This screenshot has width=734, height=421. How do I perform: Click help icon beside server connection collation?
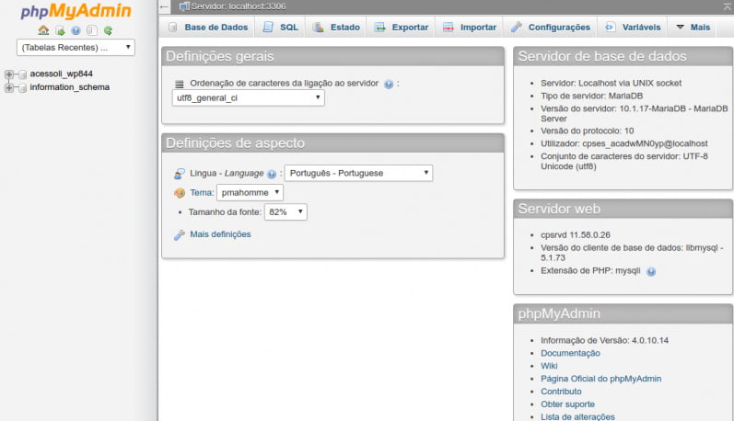point(389,84)
